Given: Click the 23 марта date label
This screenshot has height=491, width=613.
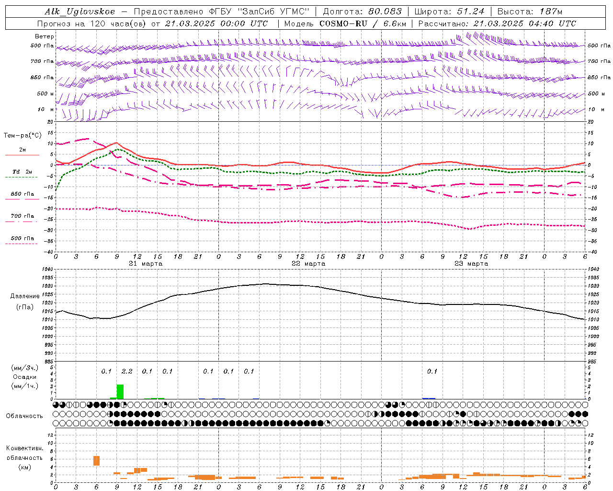Looking at the screenshot, I should click(x=471, y=264).
